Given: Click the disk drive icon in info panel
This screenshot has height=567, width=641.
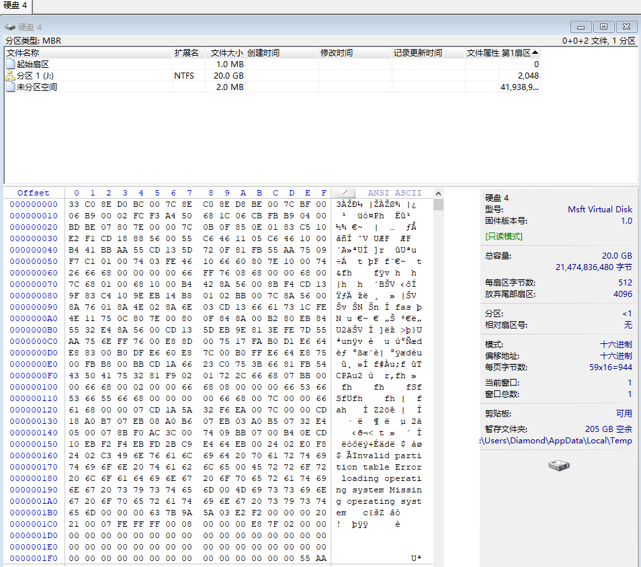Looking at the screenshot, I should (x=559, y=465).
